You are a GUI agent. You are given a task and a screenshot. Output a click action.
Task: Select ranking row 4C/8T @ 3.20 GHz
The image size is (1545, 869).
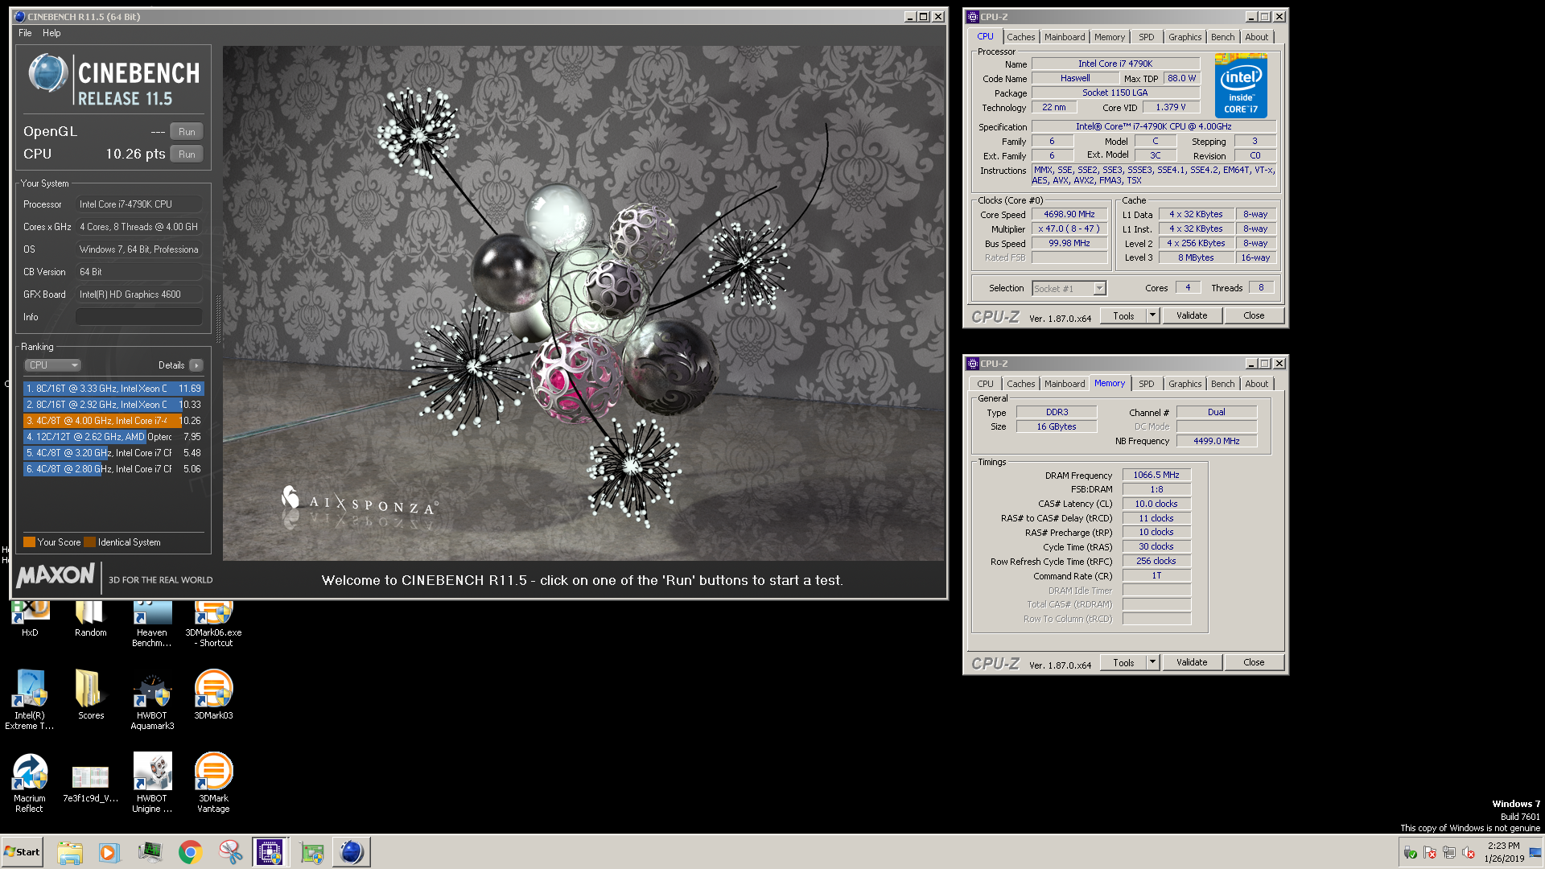click(113, 453)
